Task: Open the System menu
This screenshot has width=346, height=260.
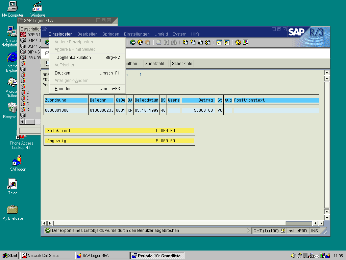Action: (x=179, y=34)
